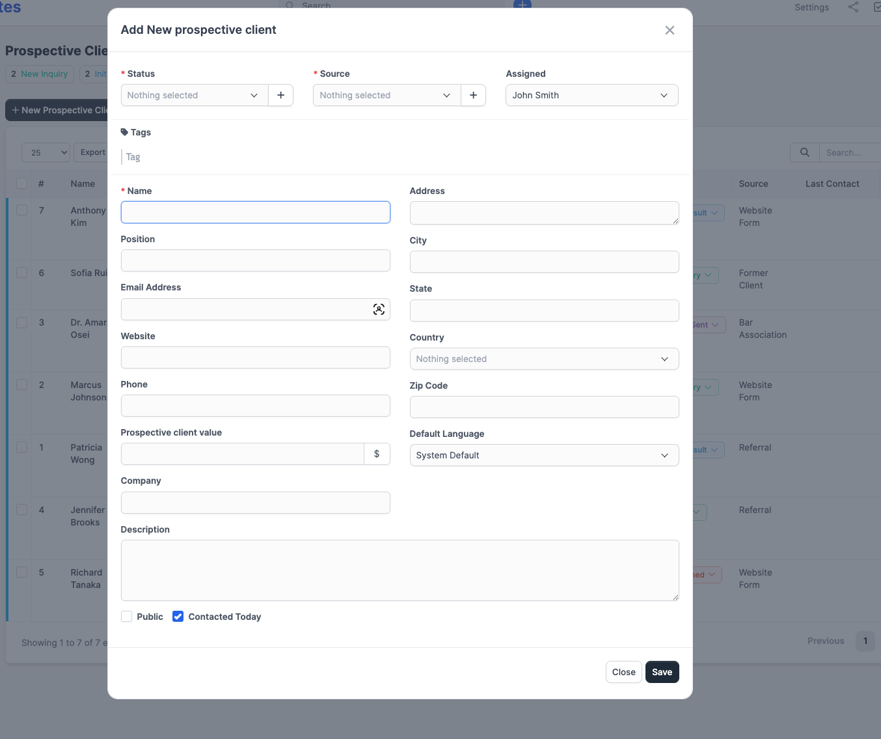This screenshot has width=881, height=739.
Task: Click the dollar sign on client value
Action: [x=377, y=454]
